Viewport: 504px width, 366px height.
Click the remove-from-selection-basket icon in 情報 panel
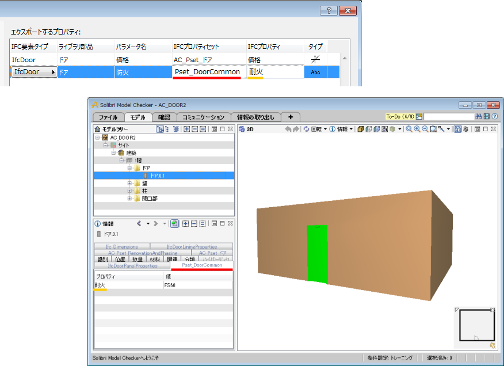tap(194, 223)
